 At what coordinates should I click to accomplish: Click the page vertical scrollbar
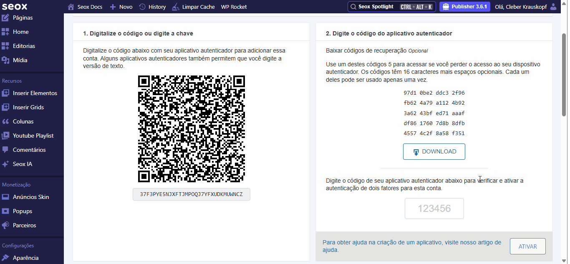[x=564, y=75]
